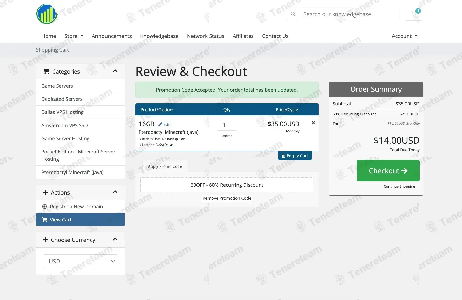Image resolution: width=462 pixels, height=300 pixels.
Task: Click the Empty Cart button
Action: [x=295, y=156]
